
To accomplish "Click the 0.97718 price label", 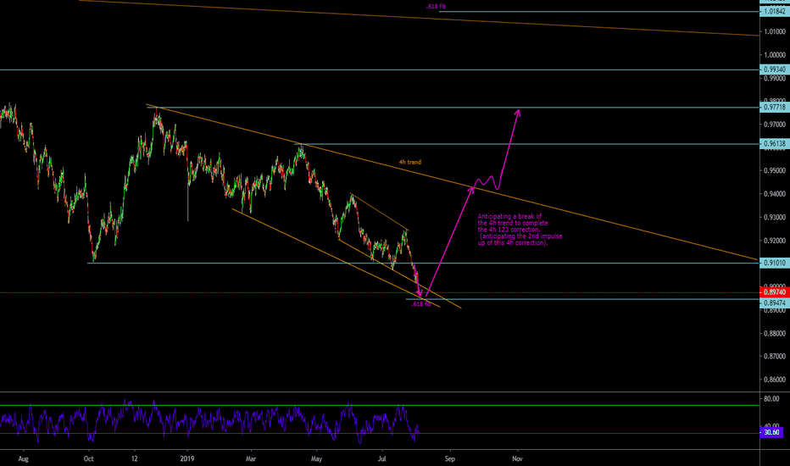I will coord(775,108).
